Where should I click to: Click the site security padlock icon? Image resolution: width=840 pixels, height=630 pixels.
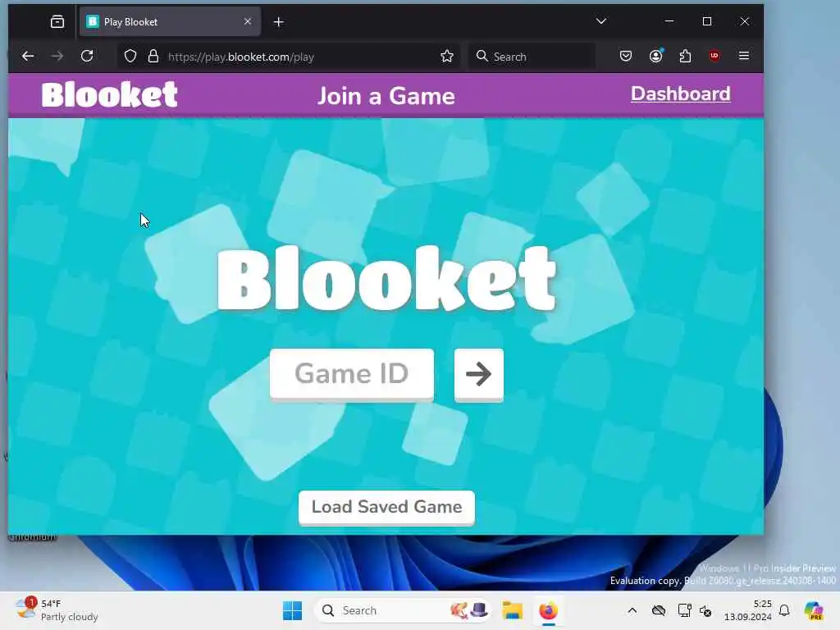click(x=153, y=57)
